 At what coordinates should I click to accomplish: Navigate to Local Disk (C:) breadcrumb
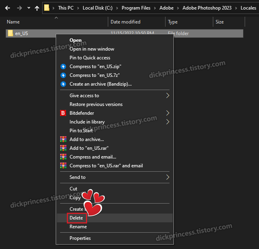pyautogui.click(x=97, y=8)
